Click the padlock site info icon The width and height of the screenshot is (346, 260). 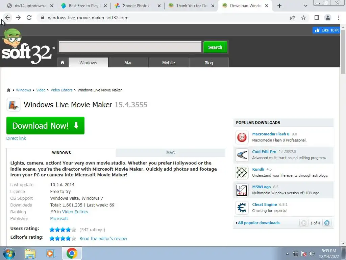[x=43, y=18]
